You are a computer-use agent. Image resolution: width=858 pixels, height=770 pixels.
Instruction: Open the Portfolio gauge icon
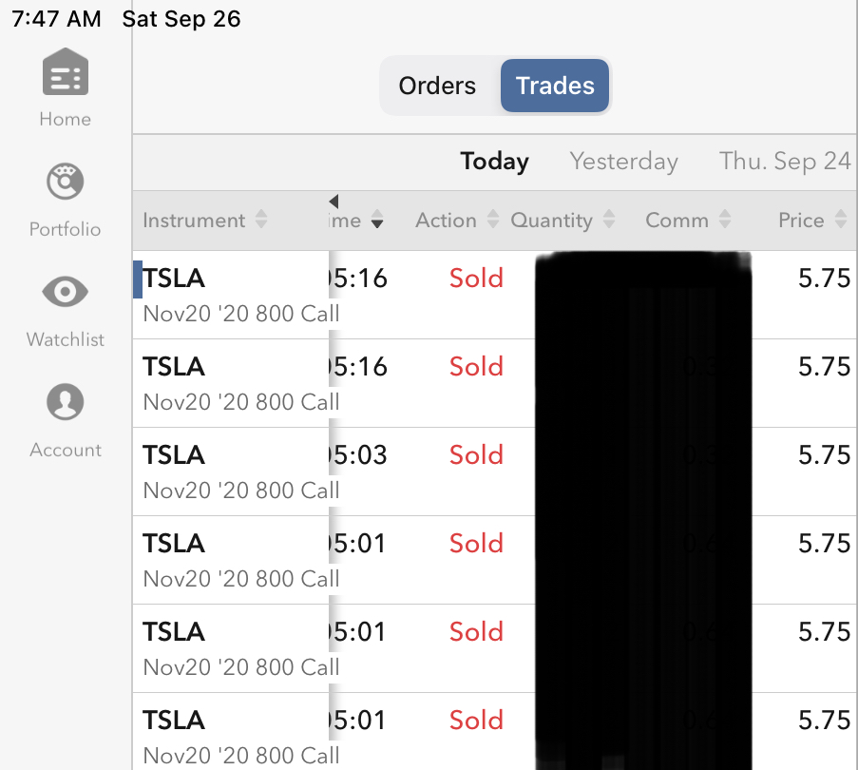coord(66,183)
